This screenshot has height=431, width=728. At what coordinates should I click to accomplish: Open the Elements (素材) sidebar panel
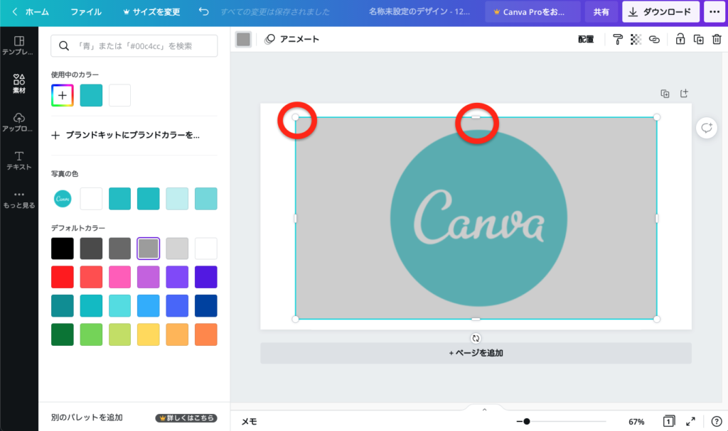[18, 84]
